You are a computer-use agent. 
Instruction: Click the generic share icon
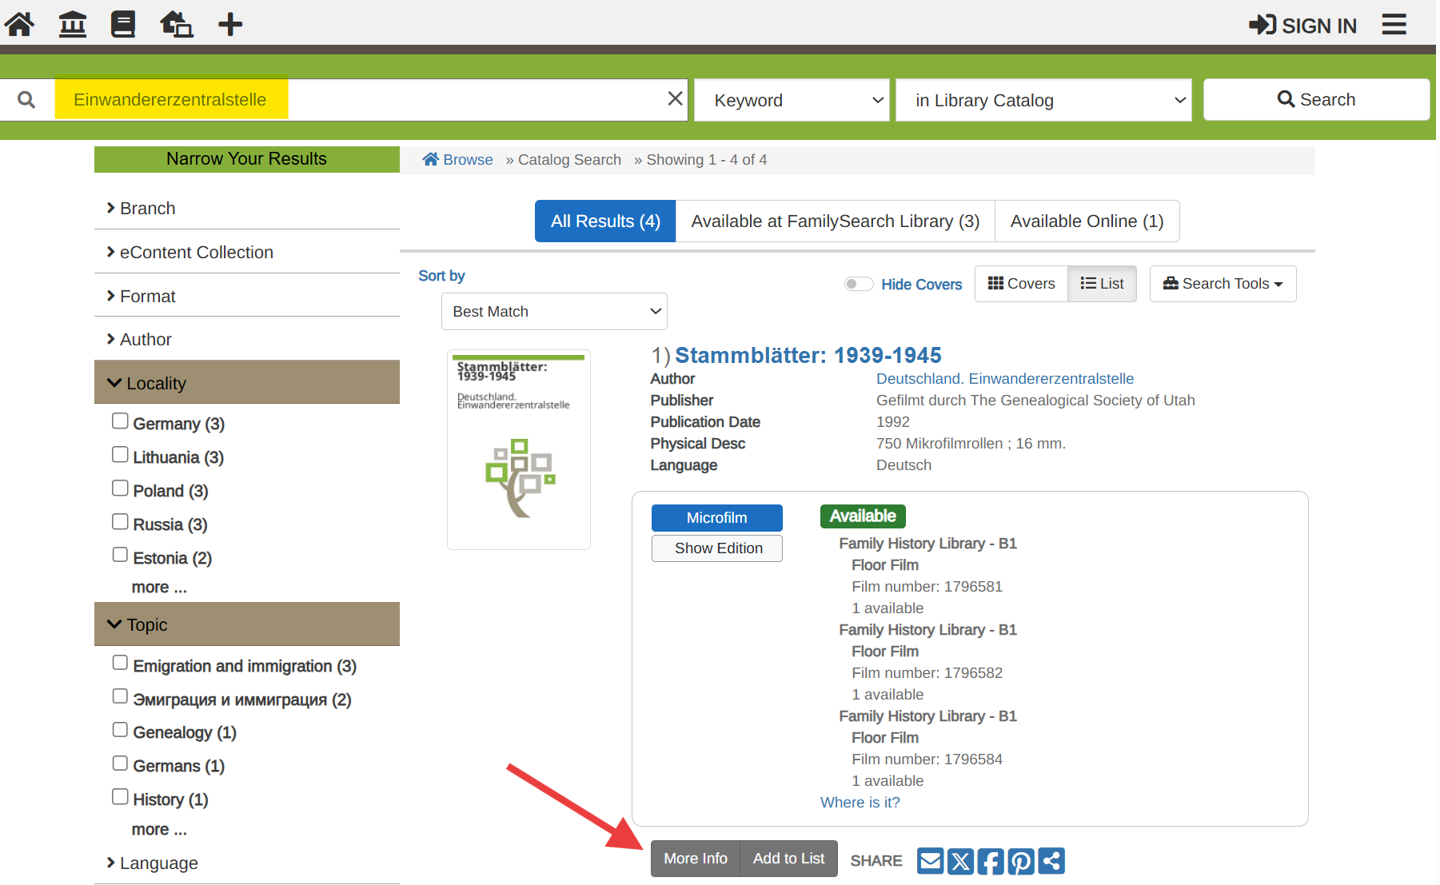[1051, 861]
